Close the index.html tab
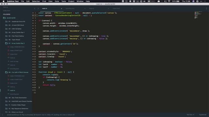 pos(132,8)
